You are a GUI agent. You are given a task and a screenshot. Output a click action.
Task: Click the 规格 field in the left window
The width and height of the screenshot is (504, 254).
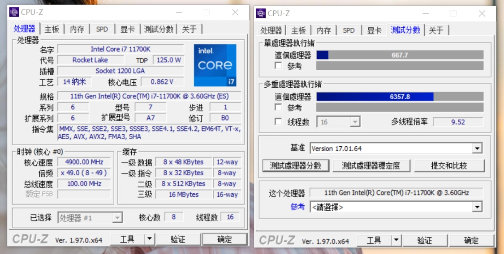point(150,96)
